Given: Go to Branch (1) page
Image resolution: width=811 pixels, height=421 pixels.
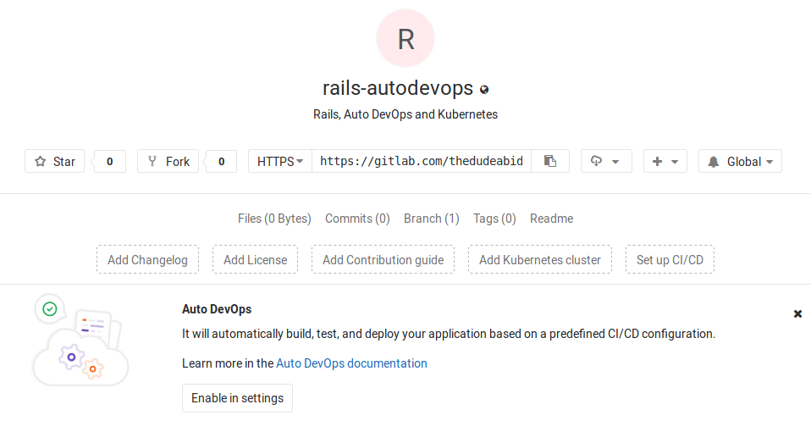Looking at the screenshot, I should click(431, 219).
